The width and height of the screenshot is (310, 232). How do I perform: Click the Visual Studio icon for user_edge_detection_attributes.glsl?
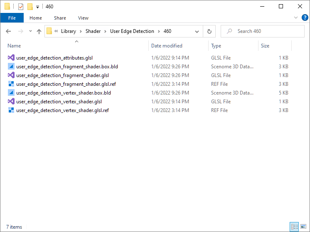pyautogui.click(x=11, y=57)
